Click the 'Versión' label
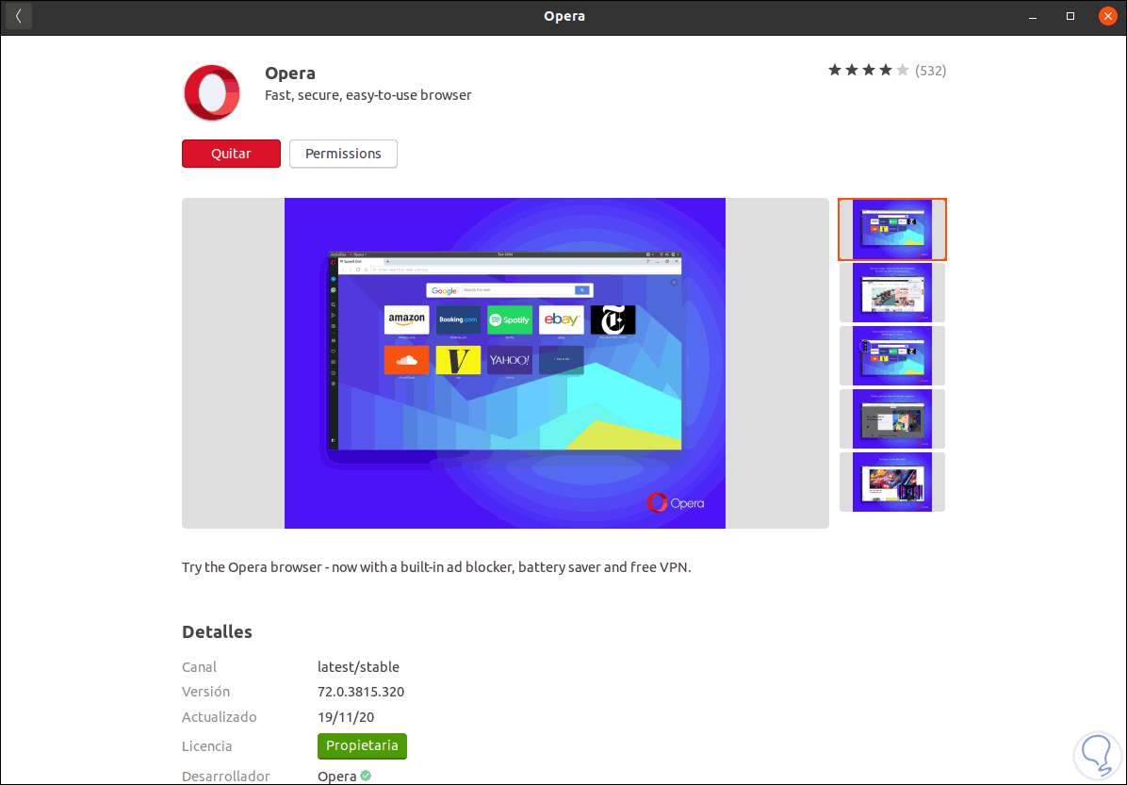Image resolution: width=1127 pixels, height=785 pixels. (205, 692)
